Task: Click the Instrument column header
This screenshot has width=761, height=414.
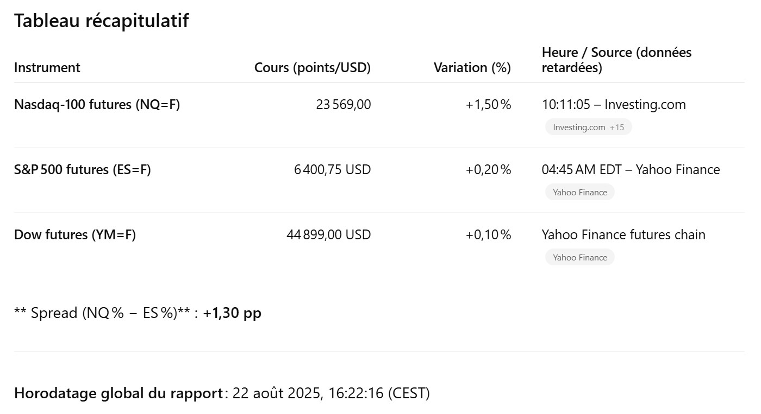Action: 47,68
